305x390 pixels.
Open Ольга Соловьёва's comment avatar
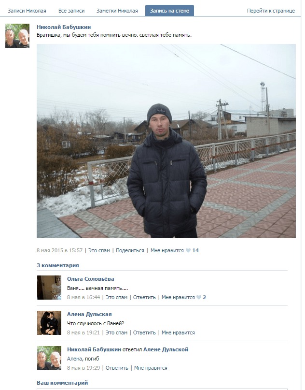tap(49, 288)
